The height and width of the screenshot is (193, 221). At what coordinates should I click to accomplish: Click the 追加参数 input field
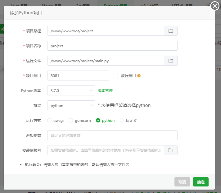pyautogui.click(x=112, y=135)
